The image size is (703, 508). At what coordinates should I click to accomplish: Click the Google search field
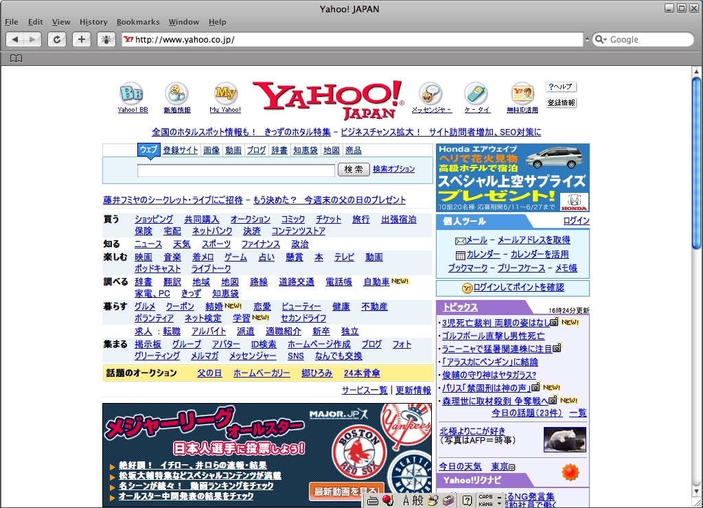643,39
